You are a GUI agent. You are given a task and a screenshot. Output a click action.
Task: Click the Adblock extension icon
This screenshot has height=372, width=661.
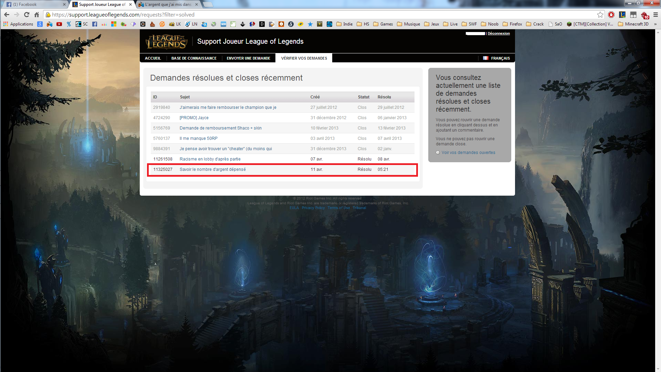(x=611, y=15)
